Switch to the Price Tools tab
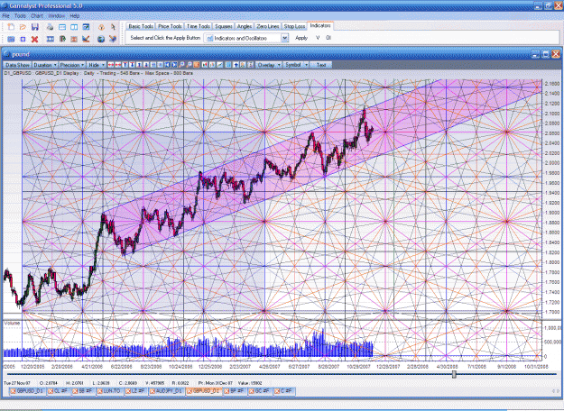The width and height of the screenshot is (564, 411). tap(170, 26)
